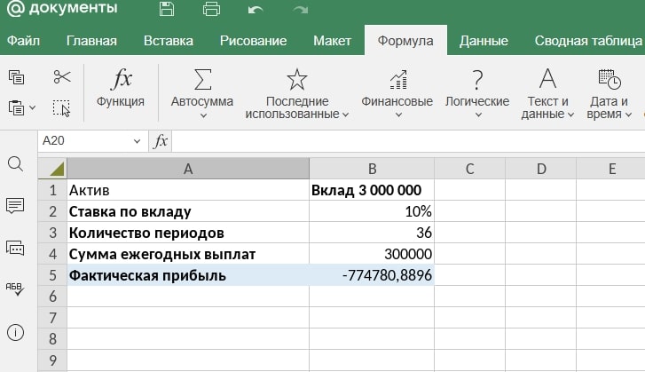
Task: Select cell with value 36
Action: click(x=372, y=233)
